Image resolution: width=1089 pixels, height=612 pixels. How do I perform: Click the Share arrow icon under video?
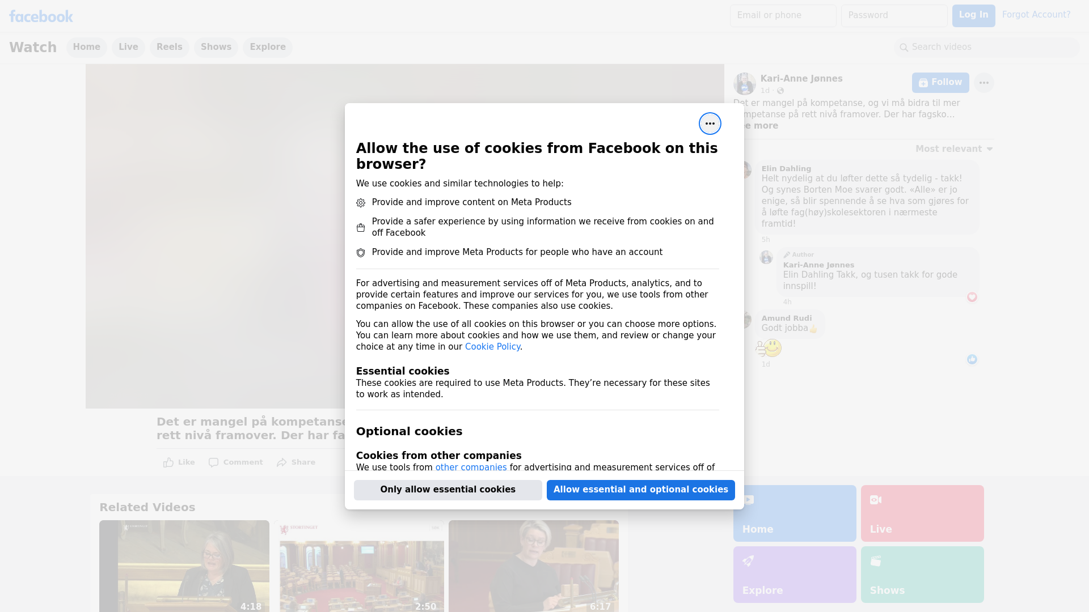(x=282, y=462)
